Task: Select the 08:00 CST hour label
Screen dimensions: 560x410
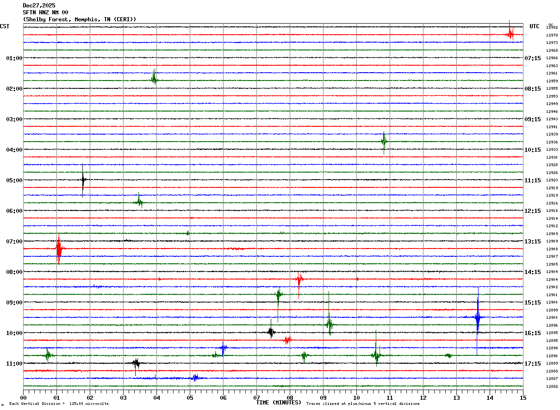Action: pyautogui.click(x=14, y=272)
